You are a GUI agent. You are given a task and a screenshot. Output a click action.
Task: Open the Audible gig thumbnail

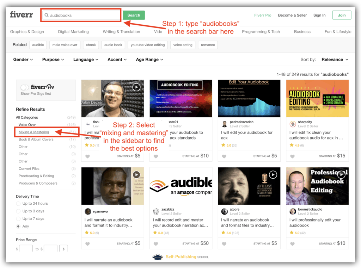click(181, 186)
